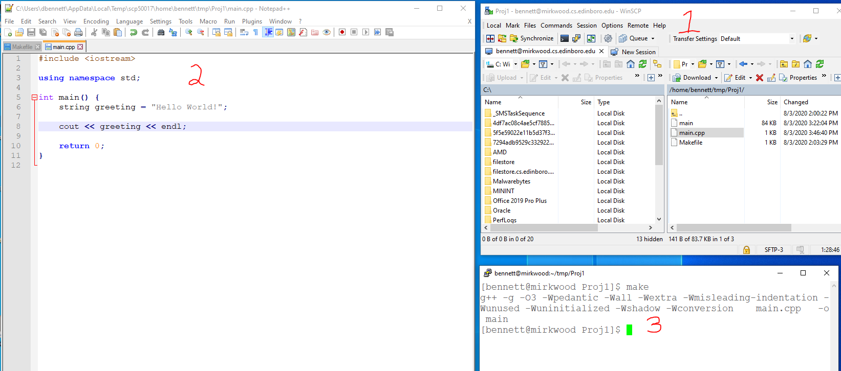Switch to the Makefile tab
Image resolution: width=841 pixels, height=371 pixels.
22,47
